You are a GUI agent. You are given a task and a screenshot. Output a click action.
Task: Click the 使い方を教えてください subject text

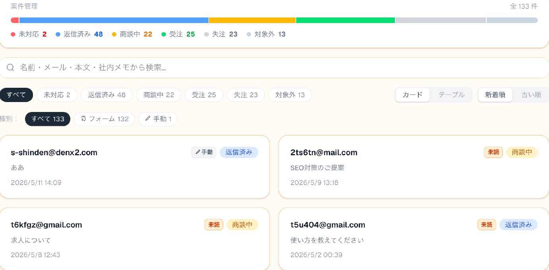327,240
